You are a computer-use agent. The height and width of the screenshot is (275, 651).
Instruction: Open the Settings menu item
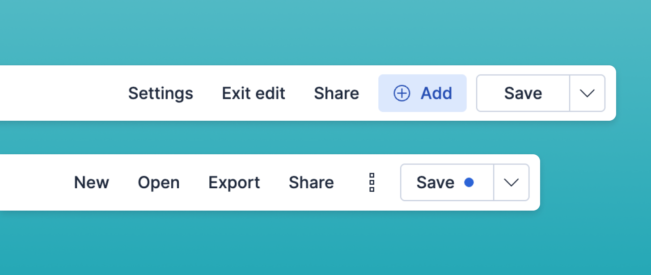[x=161, y=93]
